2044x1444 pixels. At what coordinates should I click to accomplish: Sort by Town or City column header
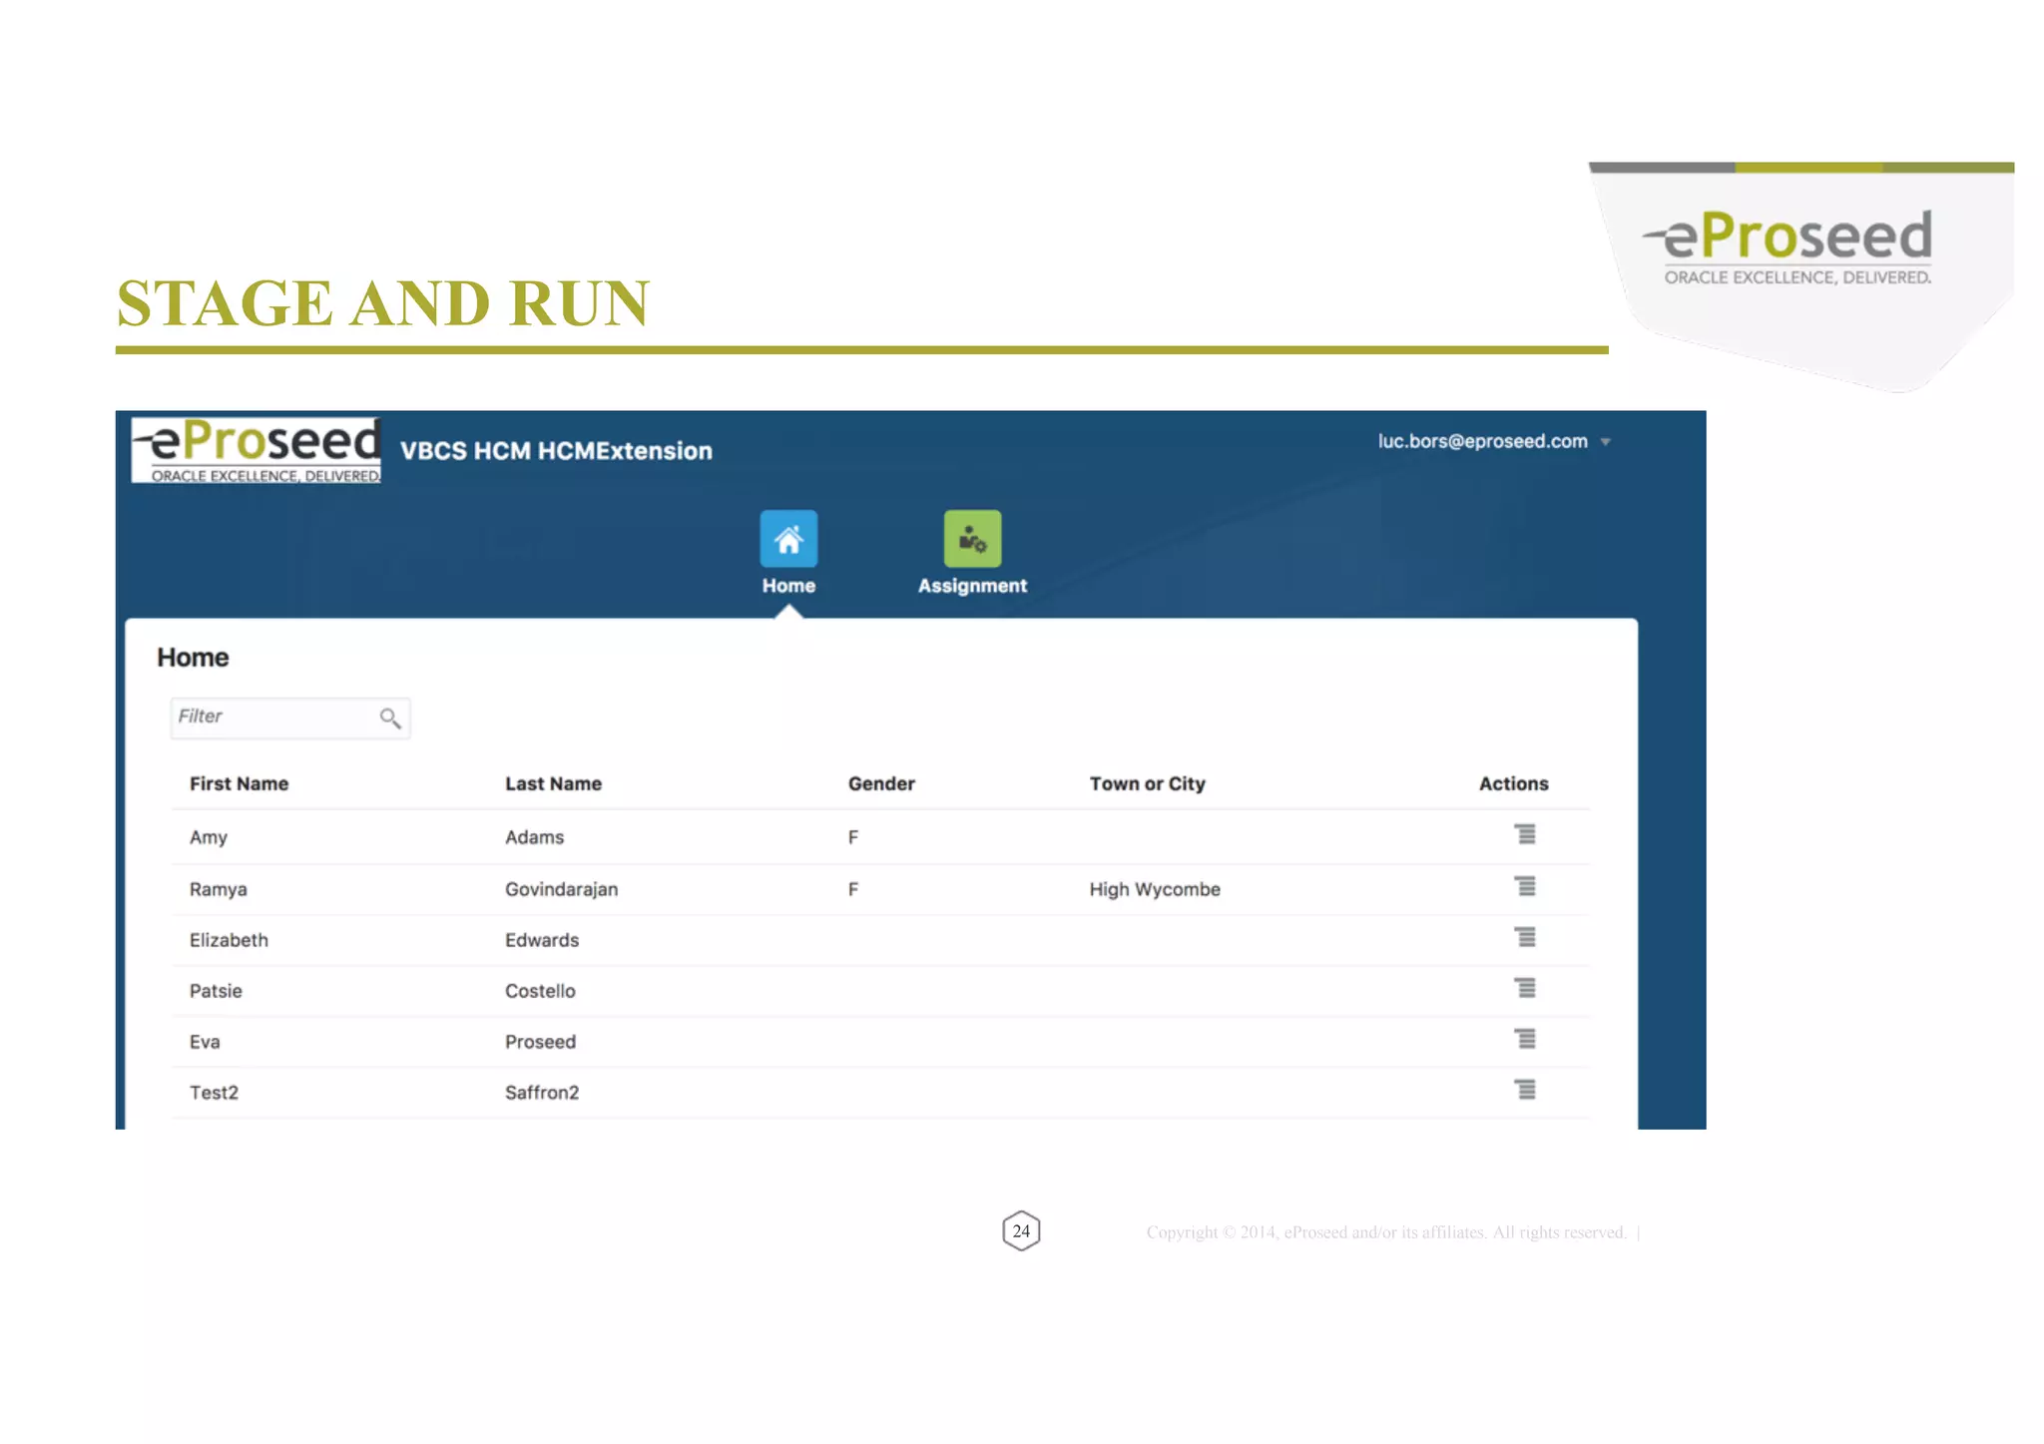pos(1148,783)
